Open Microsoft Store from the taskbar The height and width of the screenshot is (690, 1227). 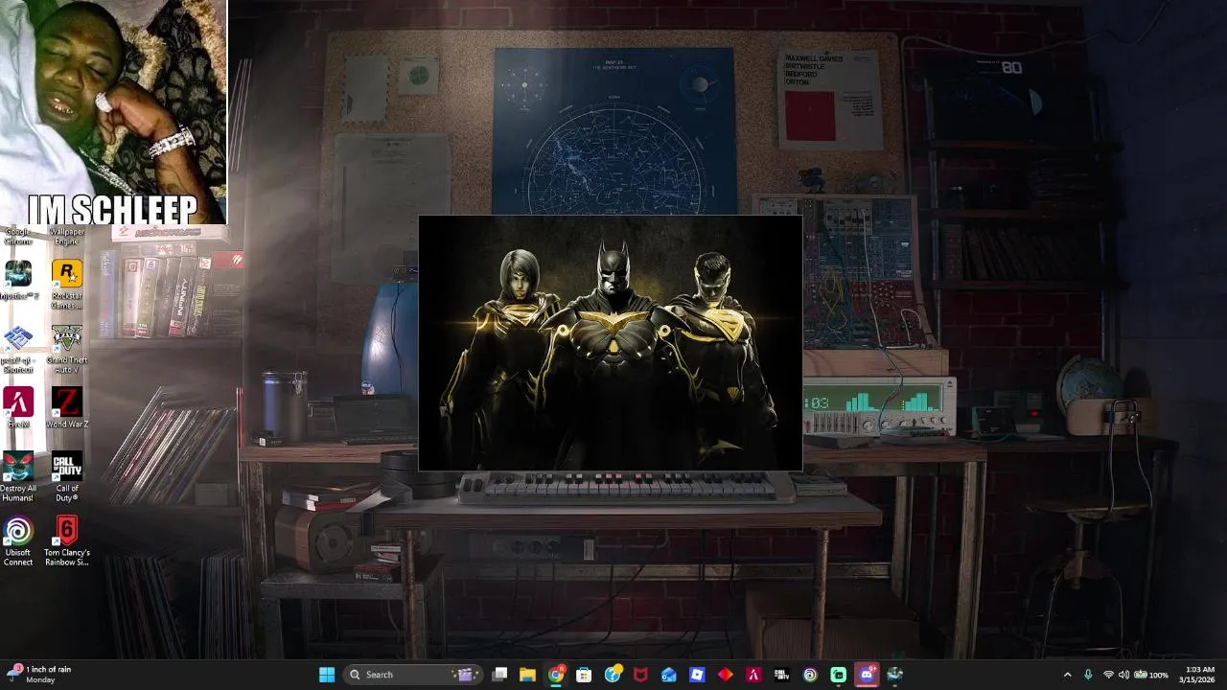pyautogui.click(x=584, y=675)
